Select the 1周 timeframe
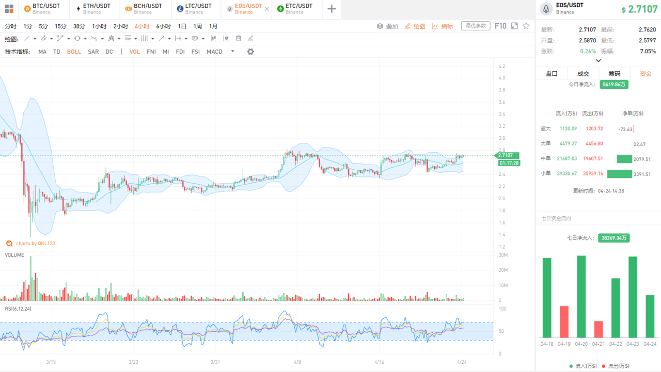 click(198, 26)
